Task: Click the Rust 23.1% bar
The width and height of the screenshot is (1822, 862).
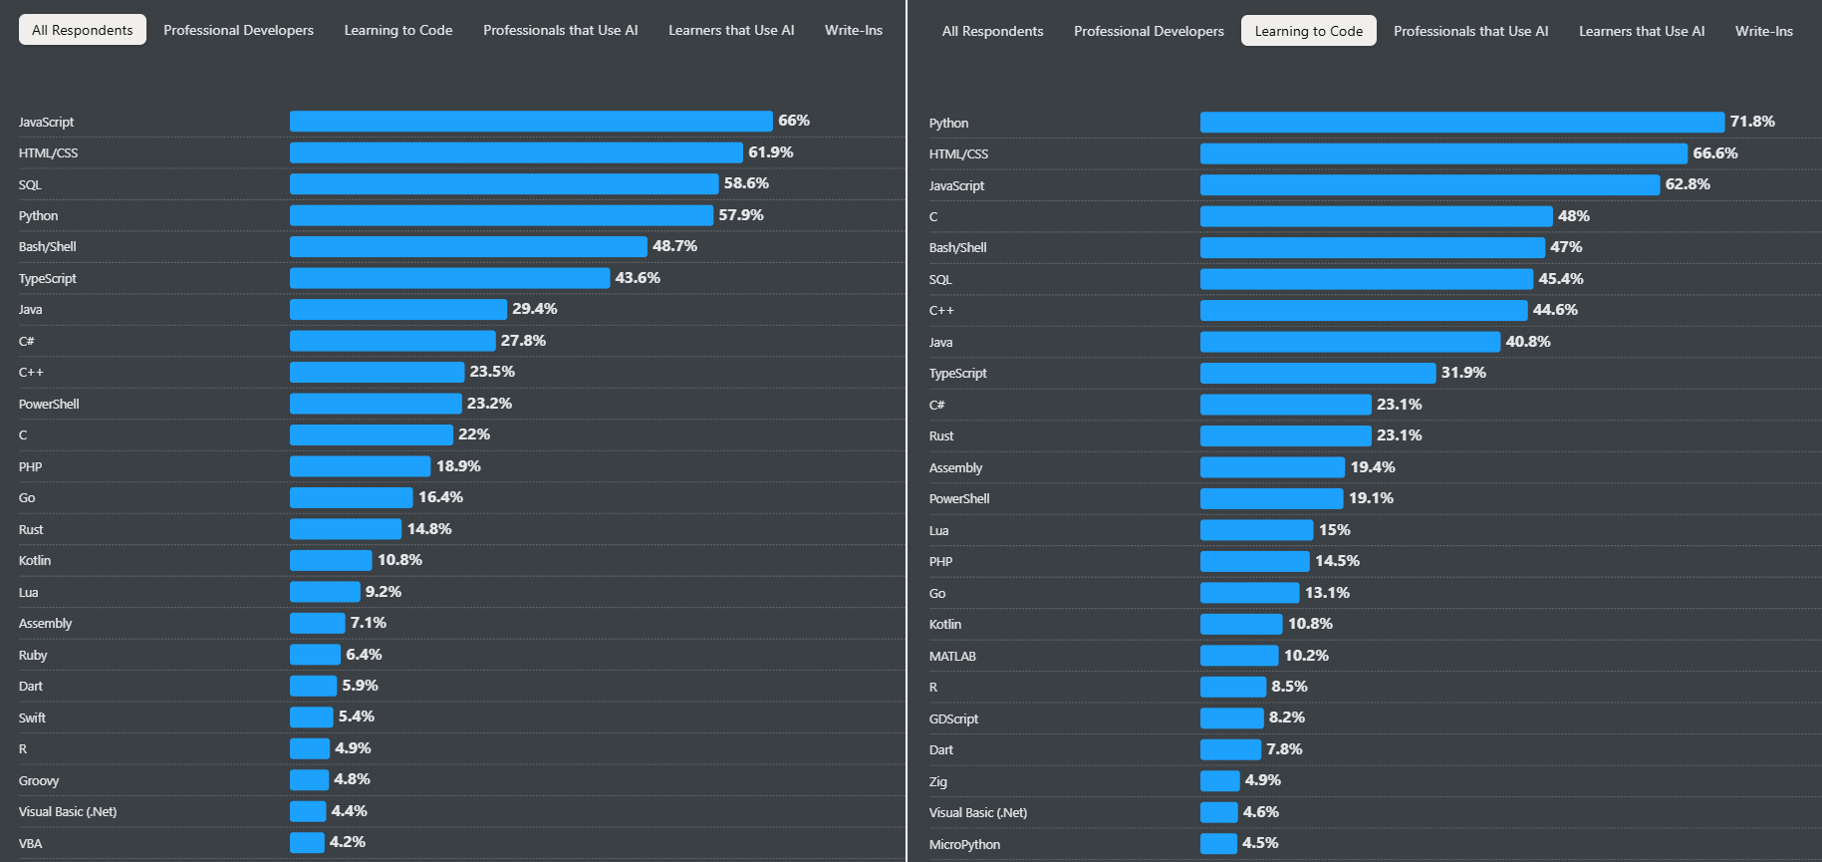Action: 1285,435
